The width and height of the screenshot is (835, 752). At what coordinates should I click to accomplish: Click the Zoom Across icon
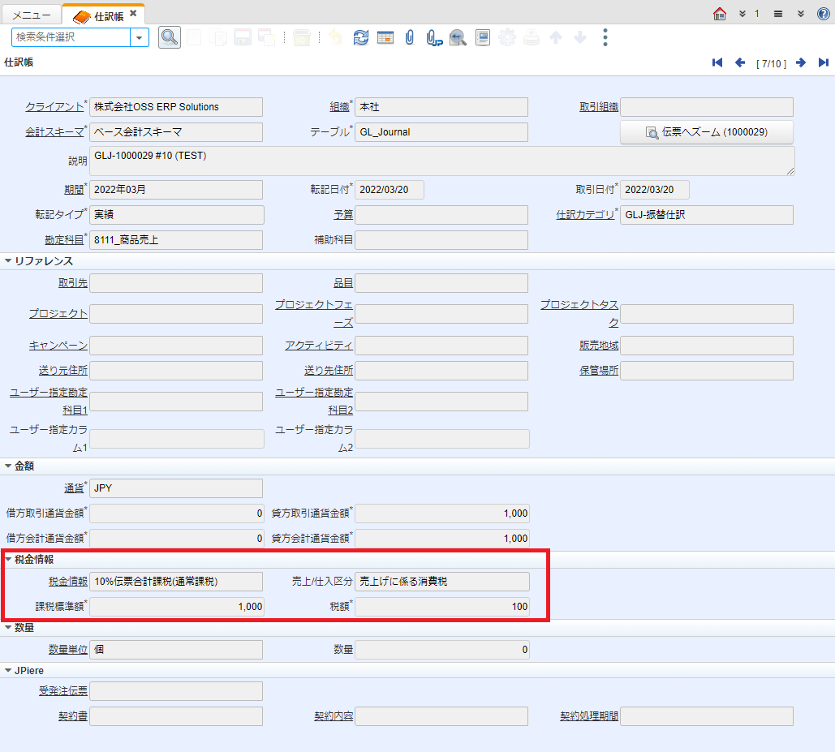458,37
